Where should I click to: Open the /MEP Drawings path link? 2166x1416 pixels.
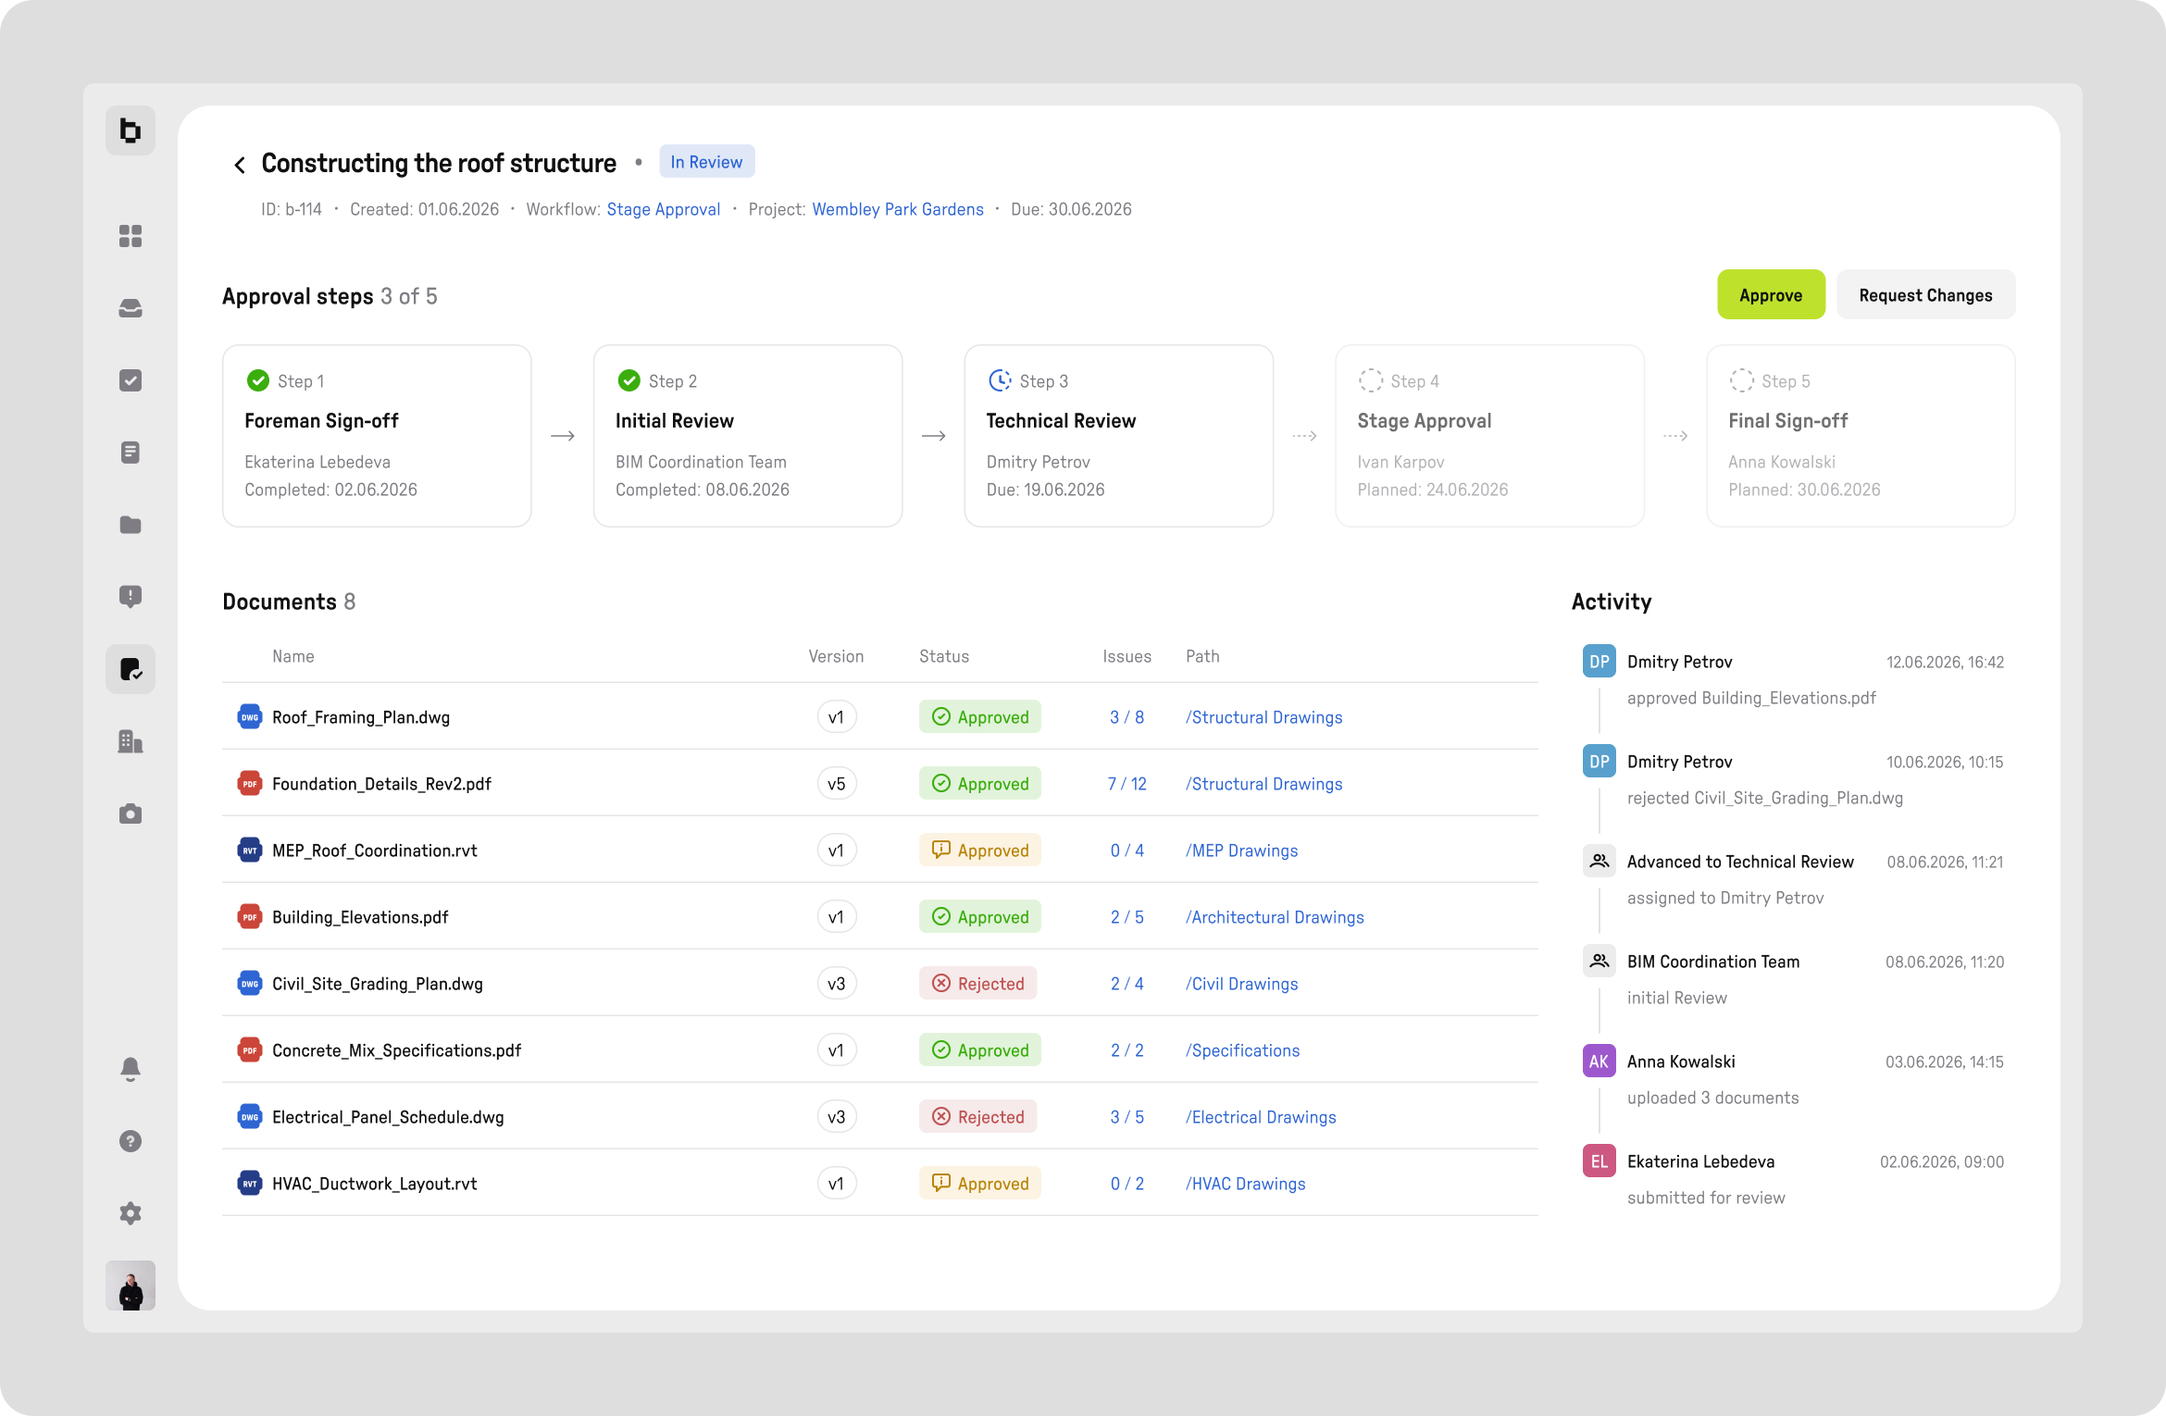[1242, 851]
